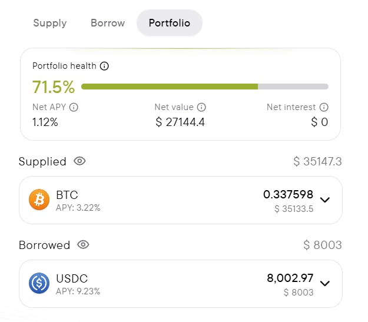Click the $ 27144.4 net value figure
Viewport: 368px width, 322px height.
180,122
